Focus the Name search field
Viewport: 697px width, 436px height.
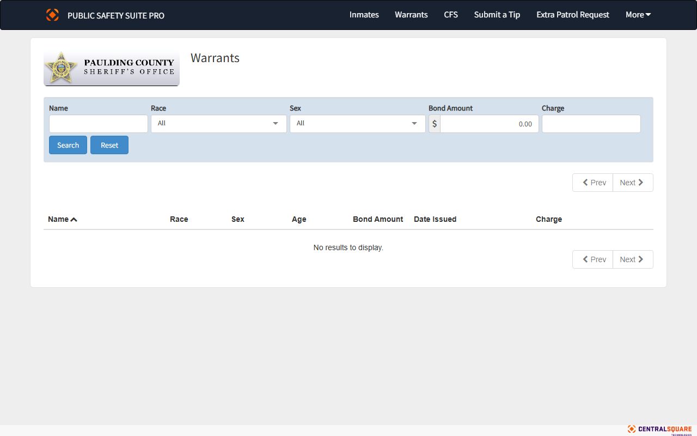click(x=99, y=124)
